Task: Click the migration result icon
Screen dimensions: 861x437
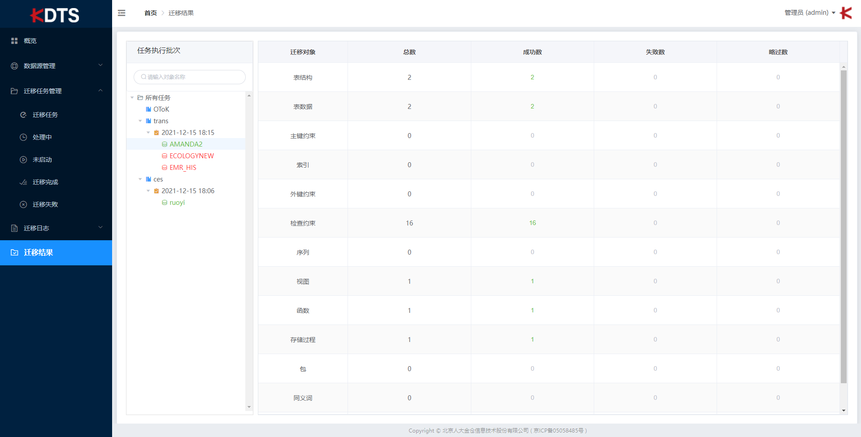Action: click(14, 252)
